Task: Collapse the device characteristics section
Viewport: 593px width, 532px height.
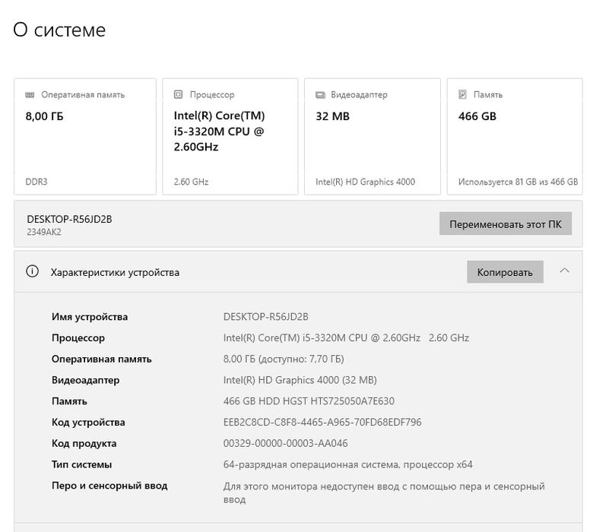Action: pyautogui.click(x=565, y=271)
